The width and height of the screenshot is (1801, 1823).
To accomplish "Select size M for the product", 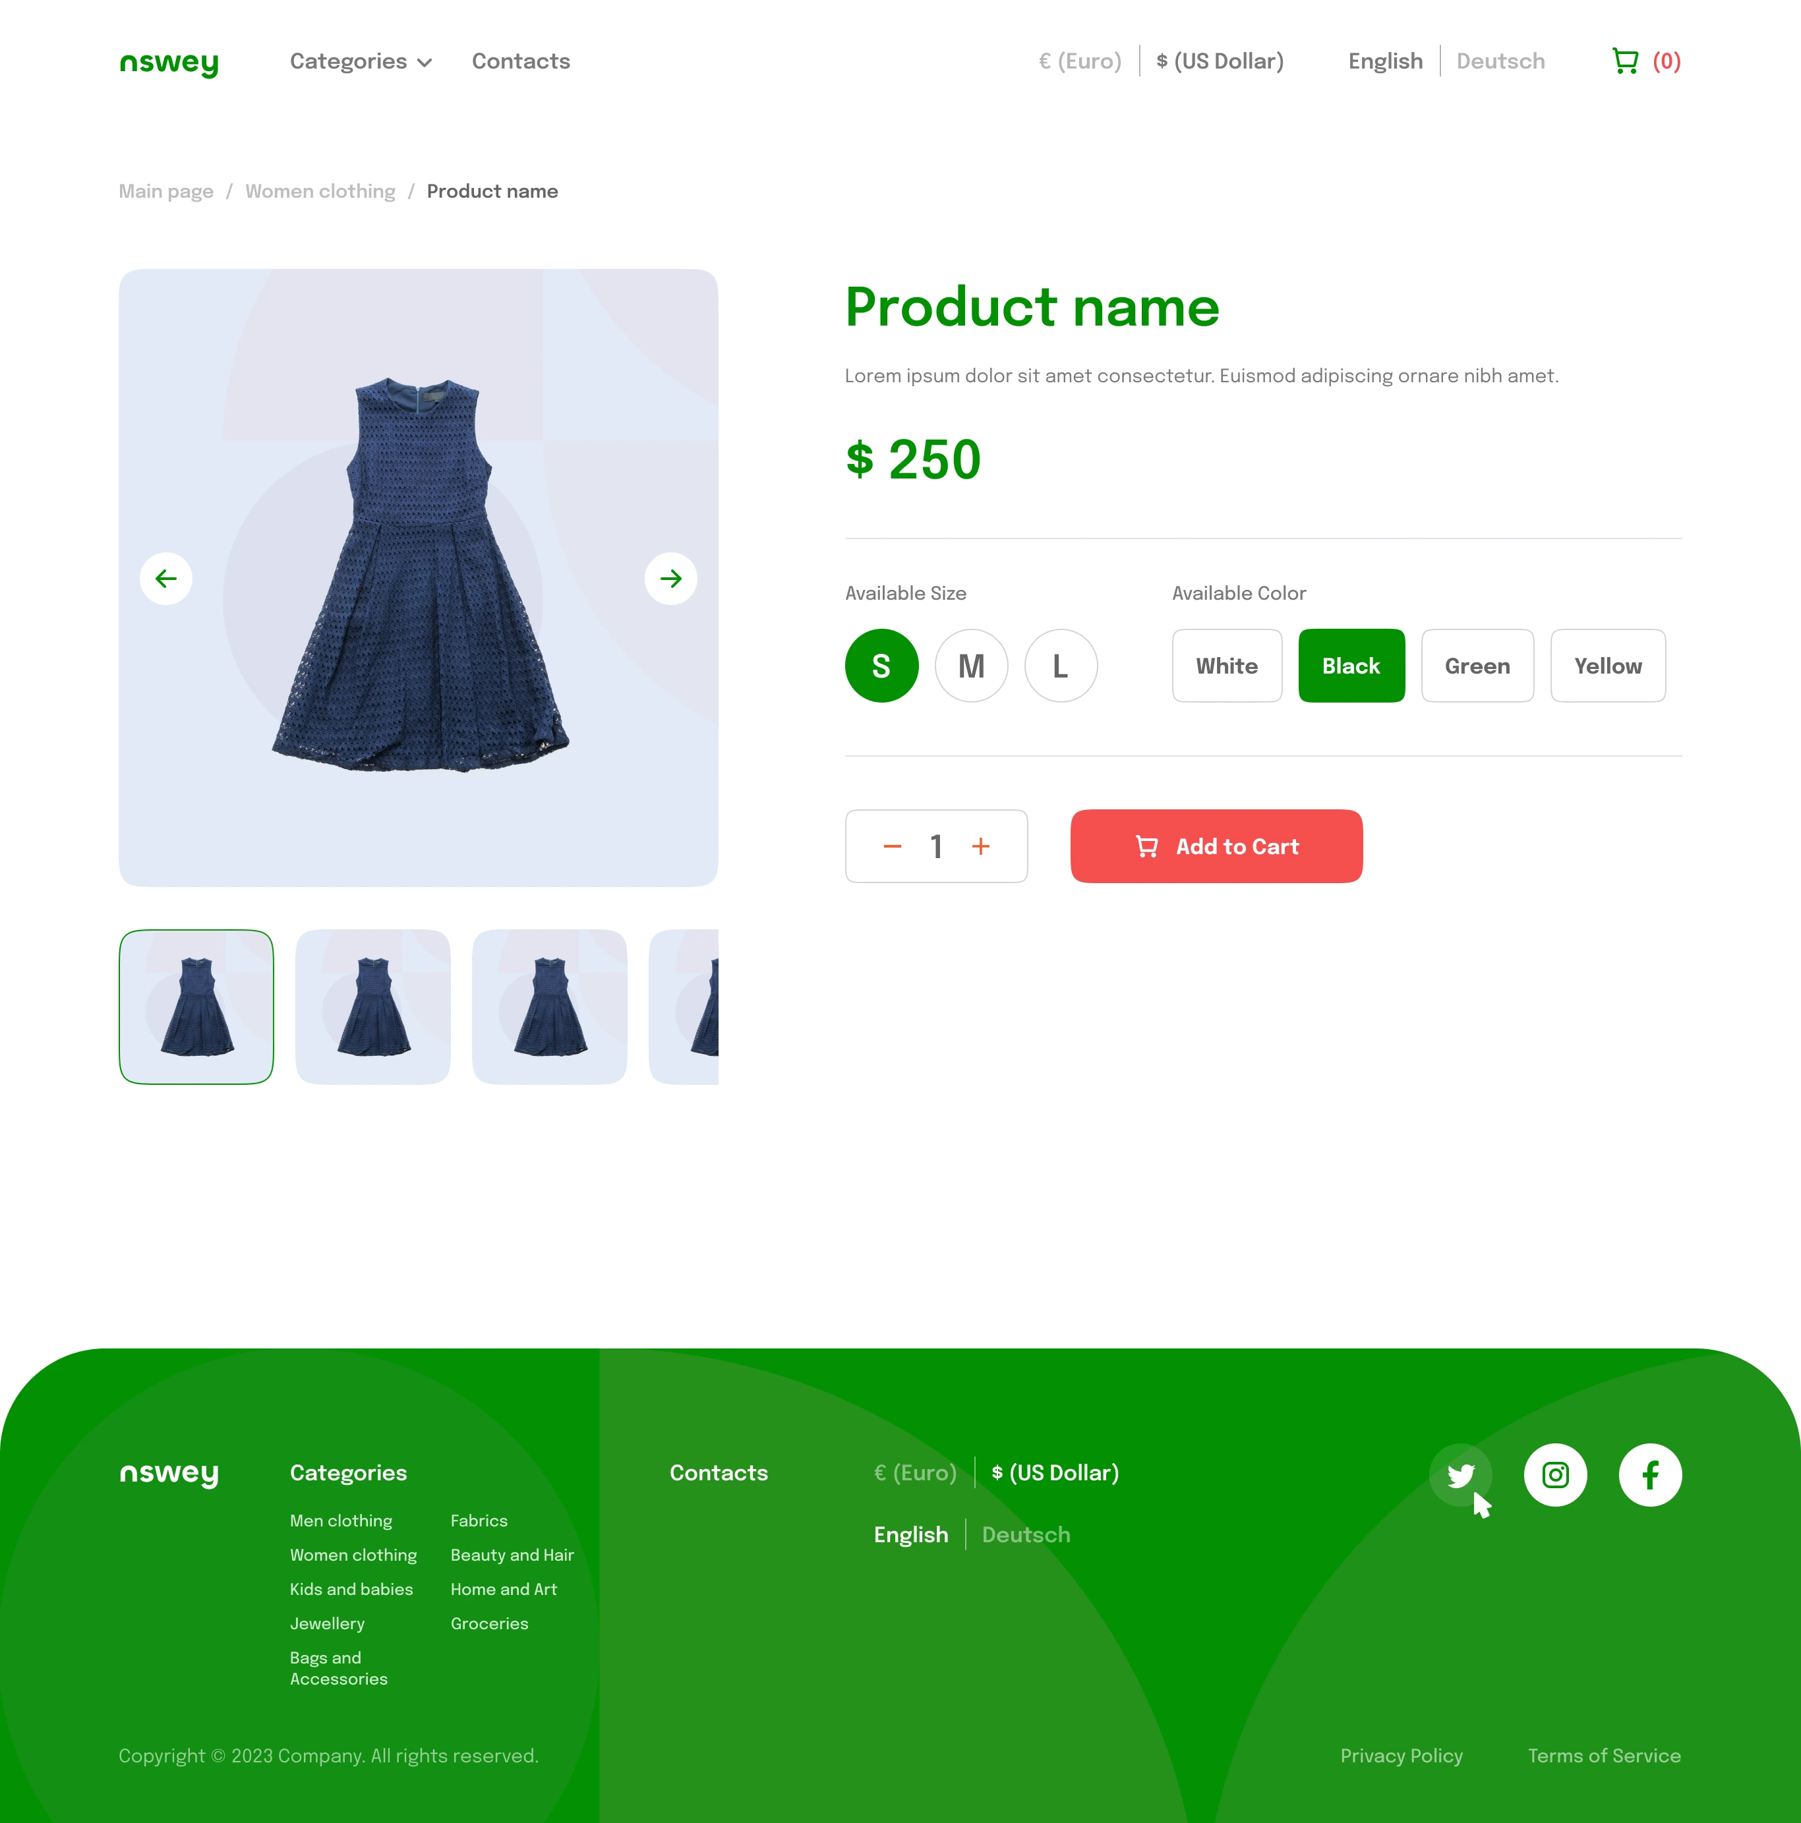I will tap(970, 664).
